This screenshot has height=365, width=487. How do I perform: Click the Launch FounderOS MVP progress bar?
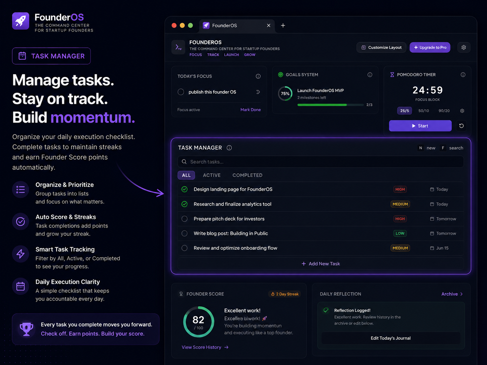[330, 105]
